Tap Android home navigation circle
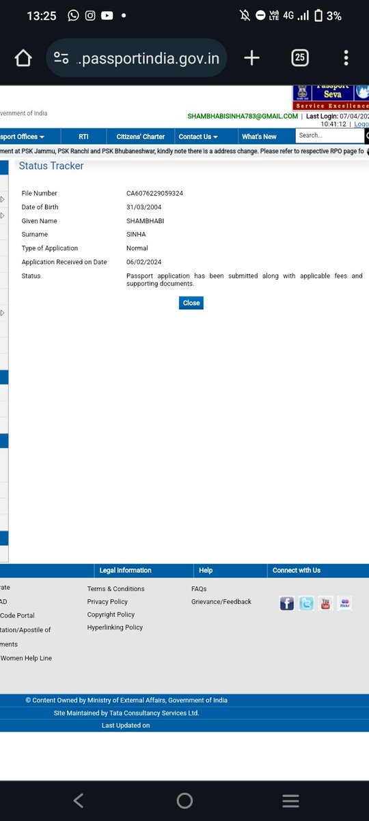Screen dimensions: 369x821 184,800
